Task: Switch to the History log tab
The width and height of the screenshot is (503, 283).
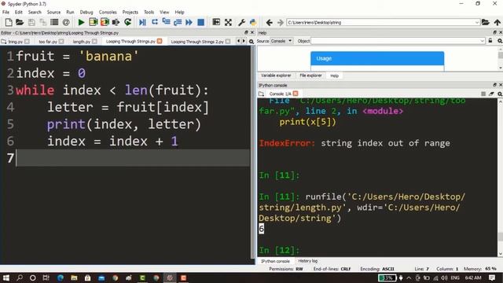Action: click(307, 261)
